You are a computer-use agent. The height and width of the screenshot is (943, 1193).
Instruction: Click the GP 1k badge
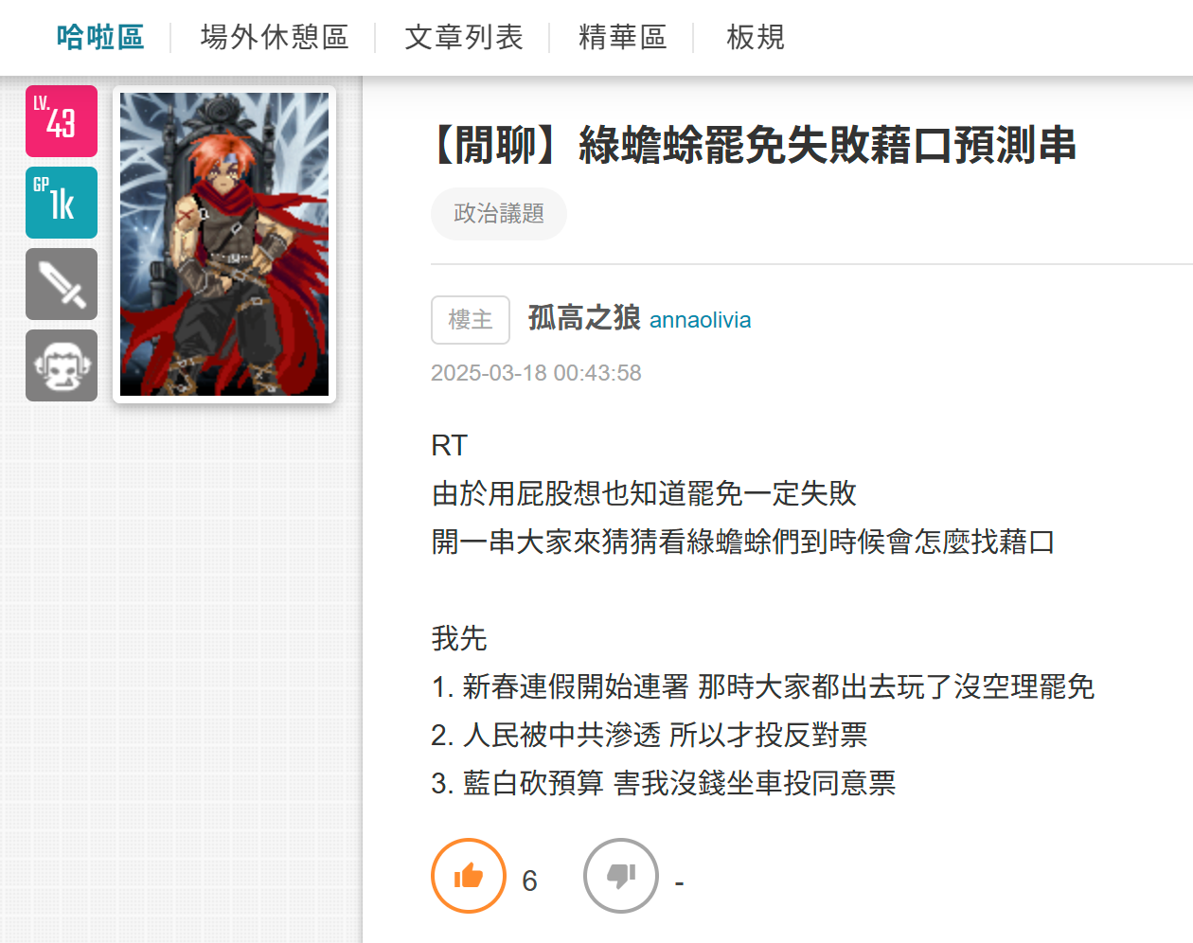[62, 203]
